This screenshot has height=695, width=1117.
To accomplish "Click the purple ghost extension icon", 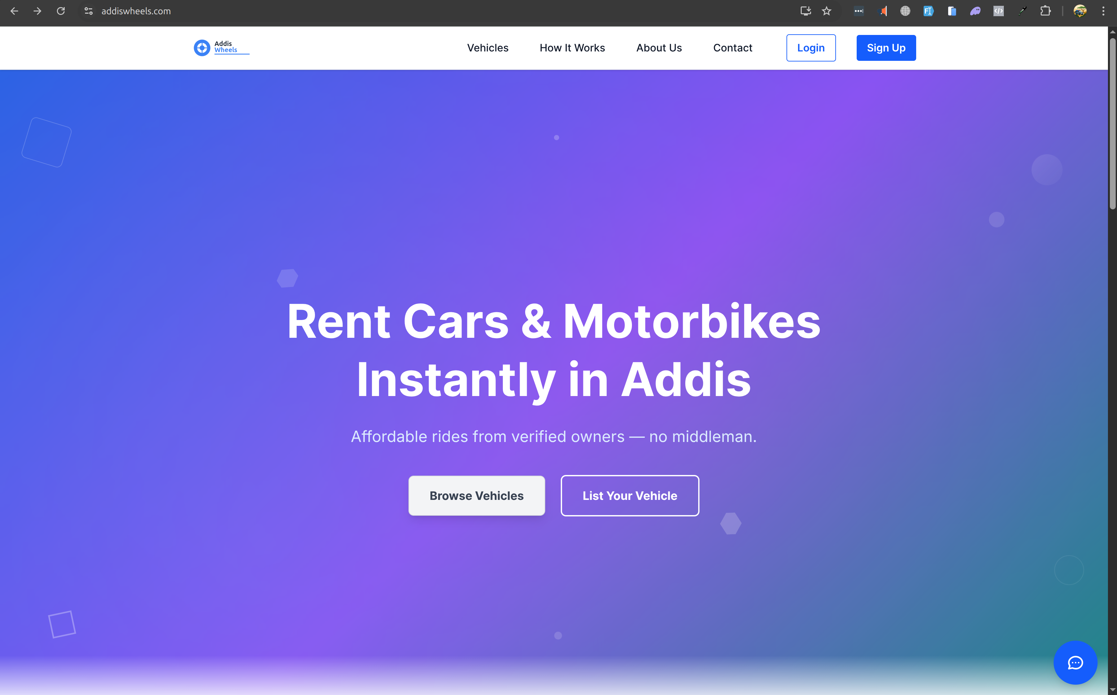I will pyautogui.click(x=975, y=11).
